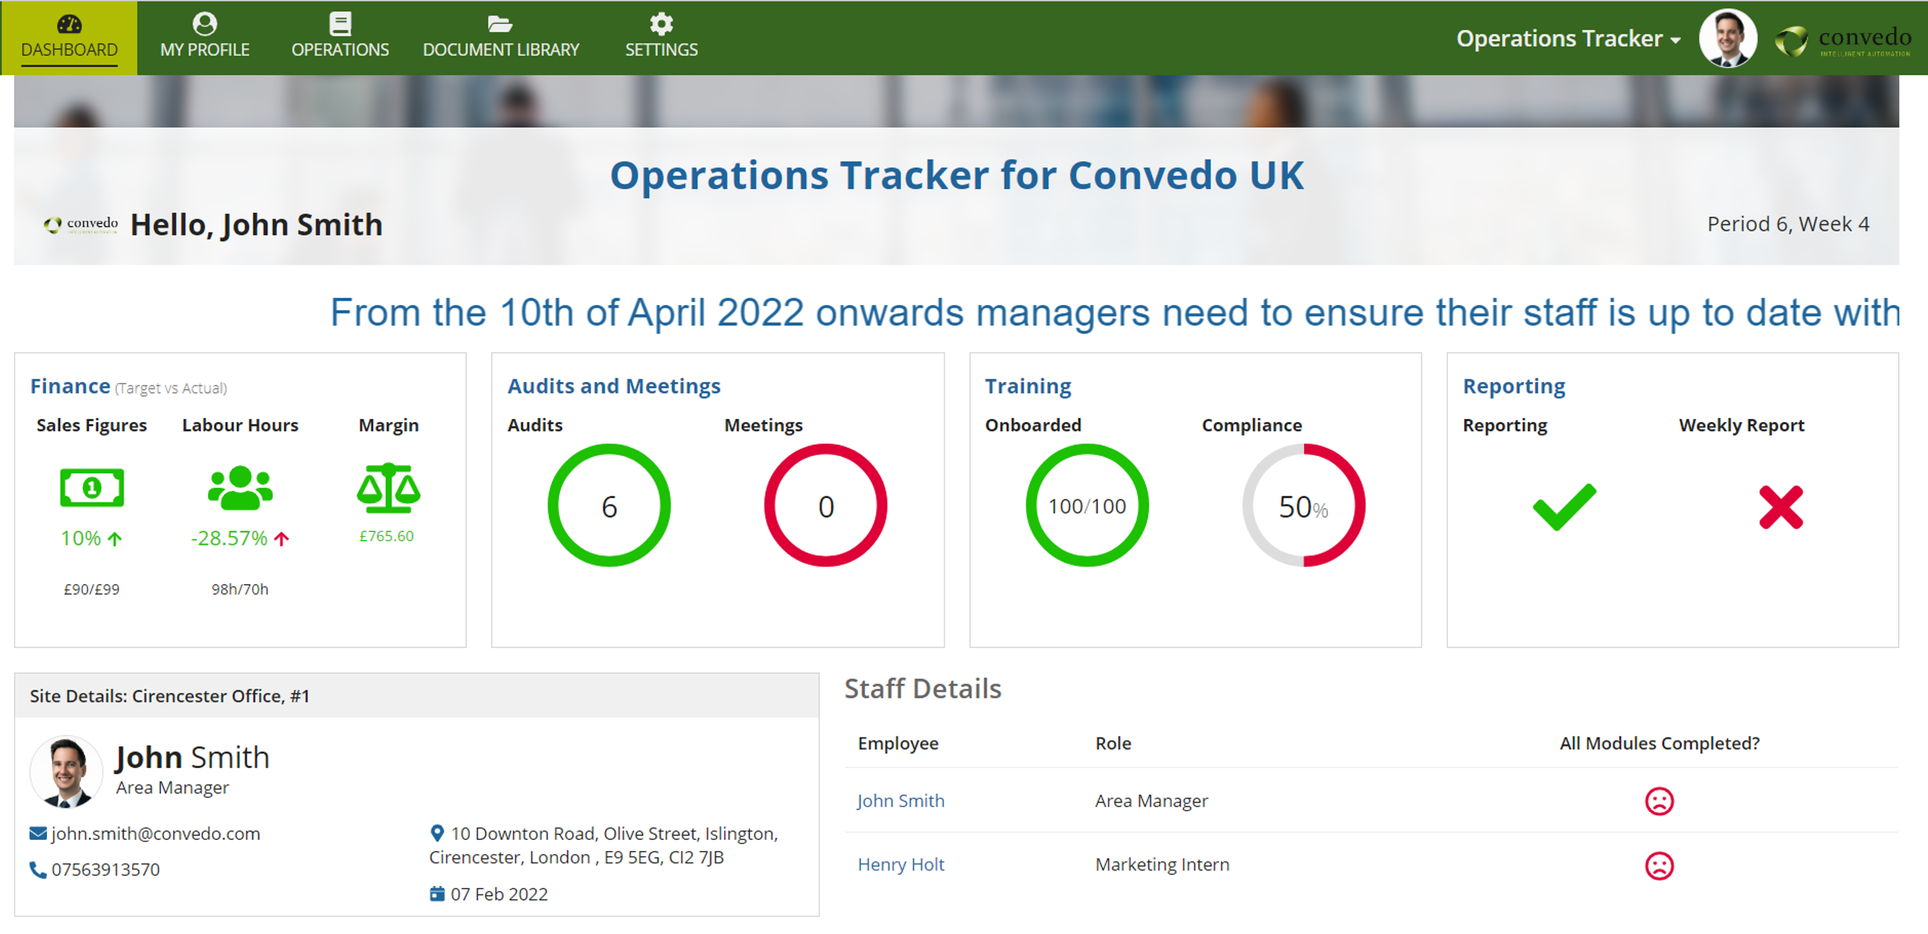Click the £90/£99 sales value
This screenshot has height=934, width=1928.
point(91,589)
